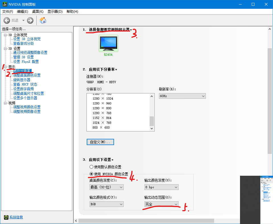Select resolution 1280 × 960
The height and width of the screenshot is (224, 273).
pyautogui.click(x=102, y=103)
